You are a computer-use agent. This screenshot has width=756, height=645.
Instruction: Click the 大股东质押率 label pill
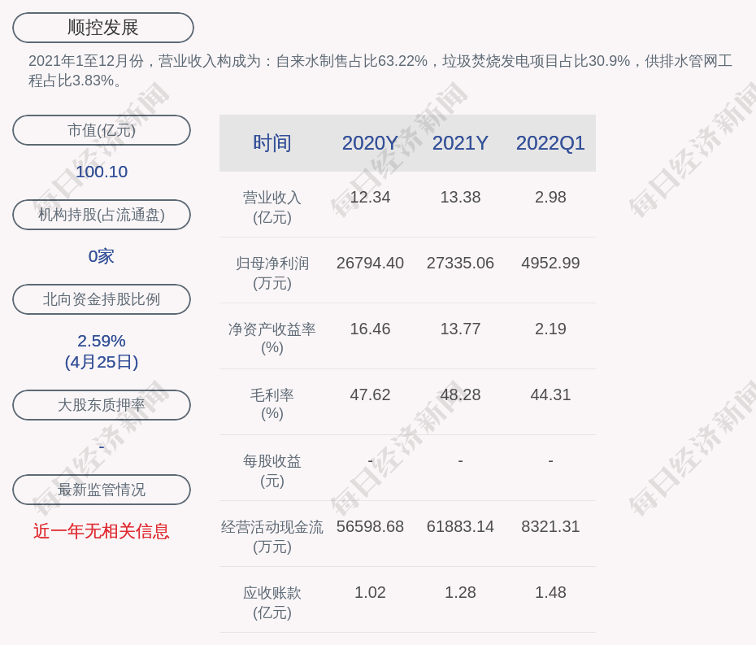click(x=102, y=405)
